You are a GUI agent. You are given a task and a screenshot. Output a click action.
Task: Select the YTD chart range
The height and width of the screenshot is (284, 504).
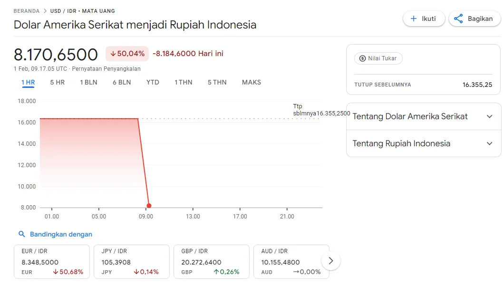click(153, 82)
